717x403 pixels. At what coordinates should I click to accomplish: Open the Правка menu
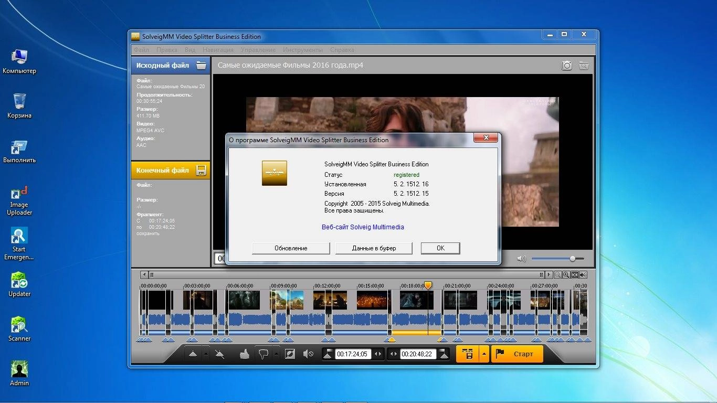tap(167, 50)
